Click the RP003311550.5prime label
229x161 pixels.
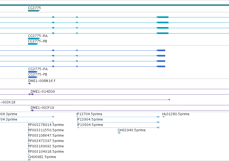[x=46, y=130]
